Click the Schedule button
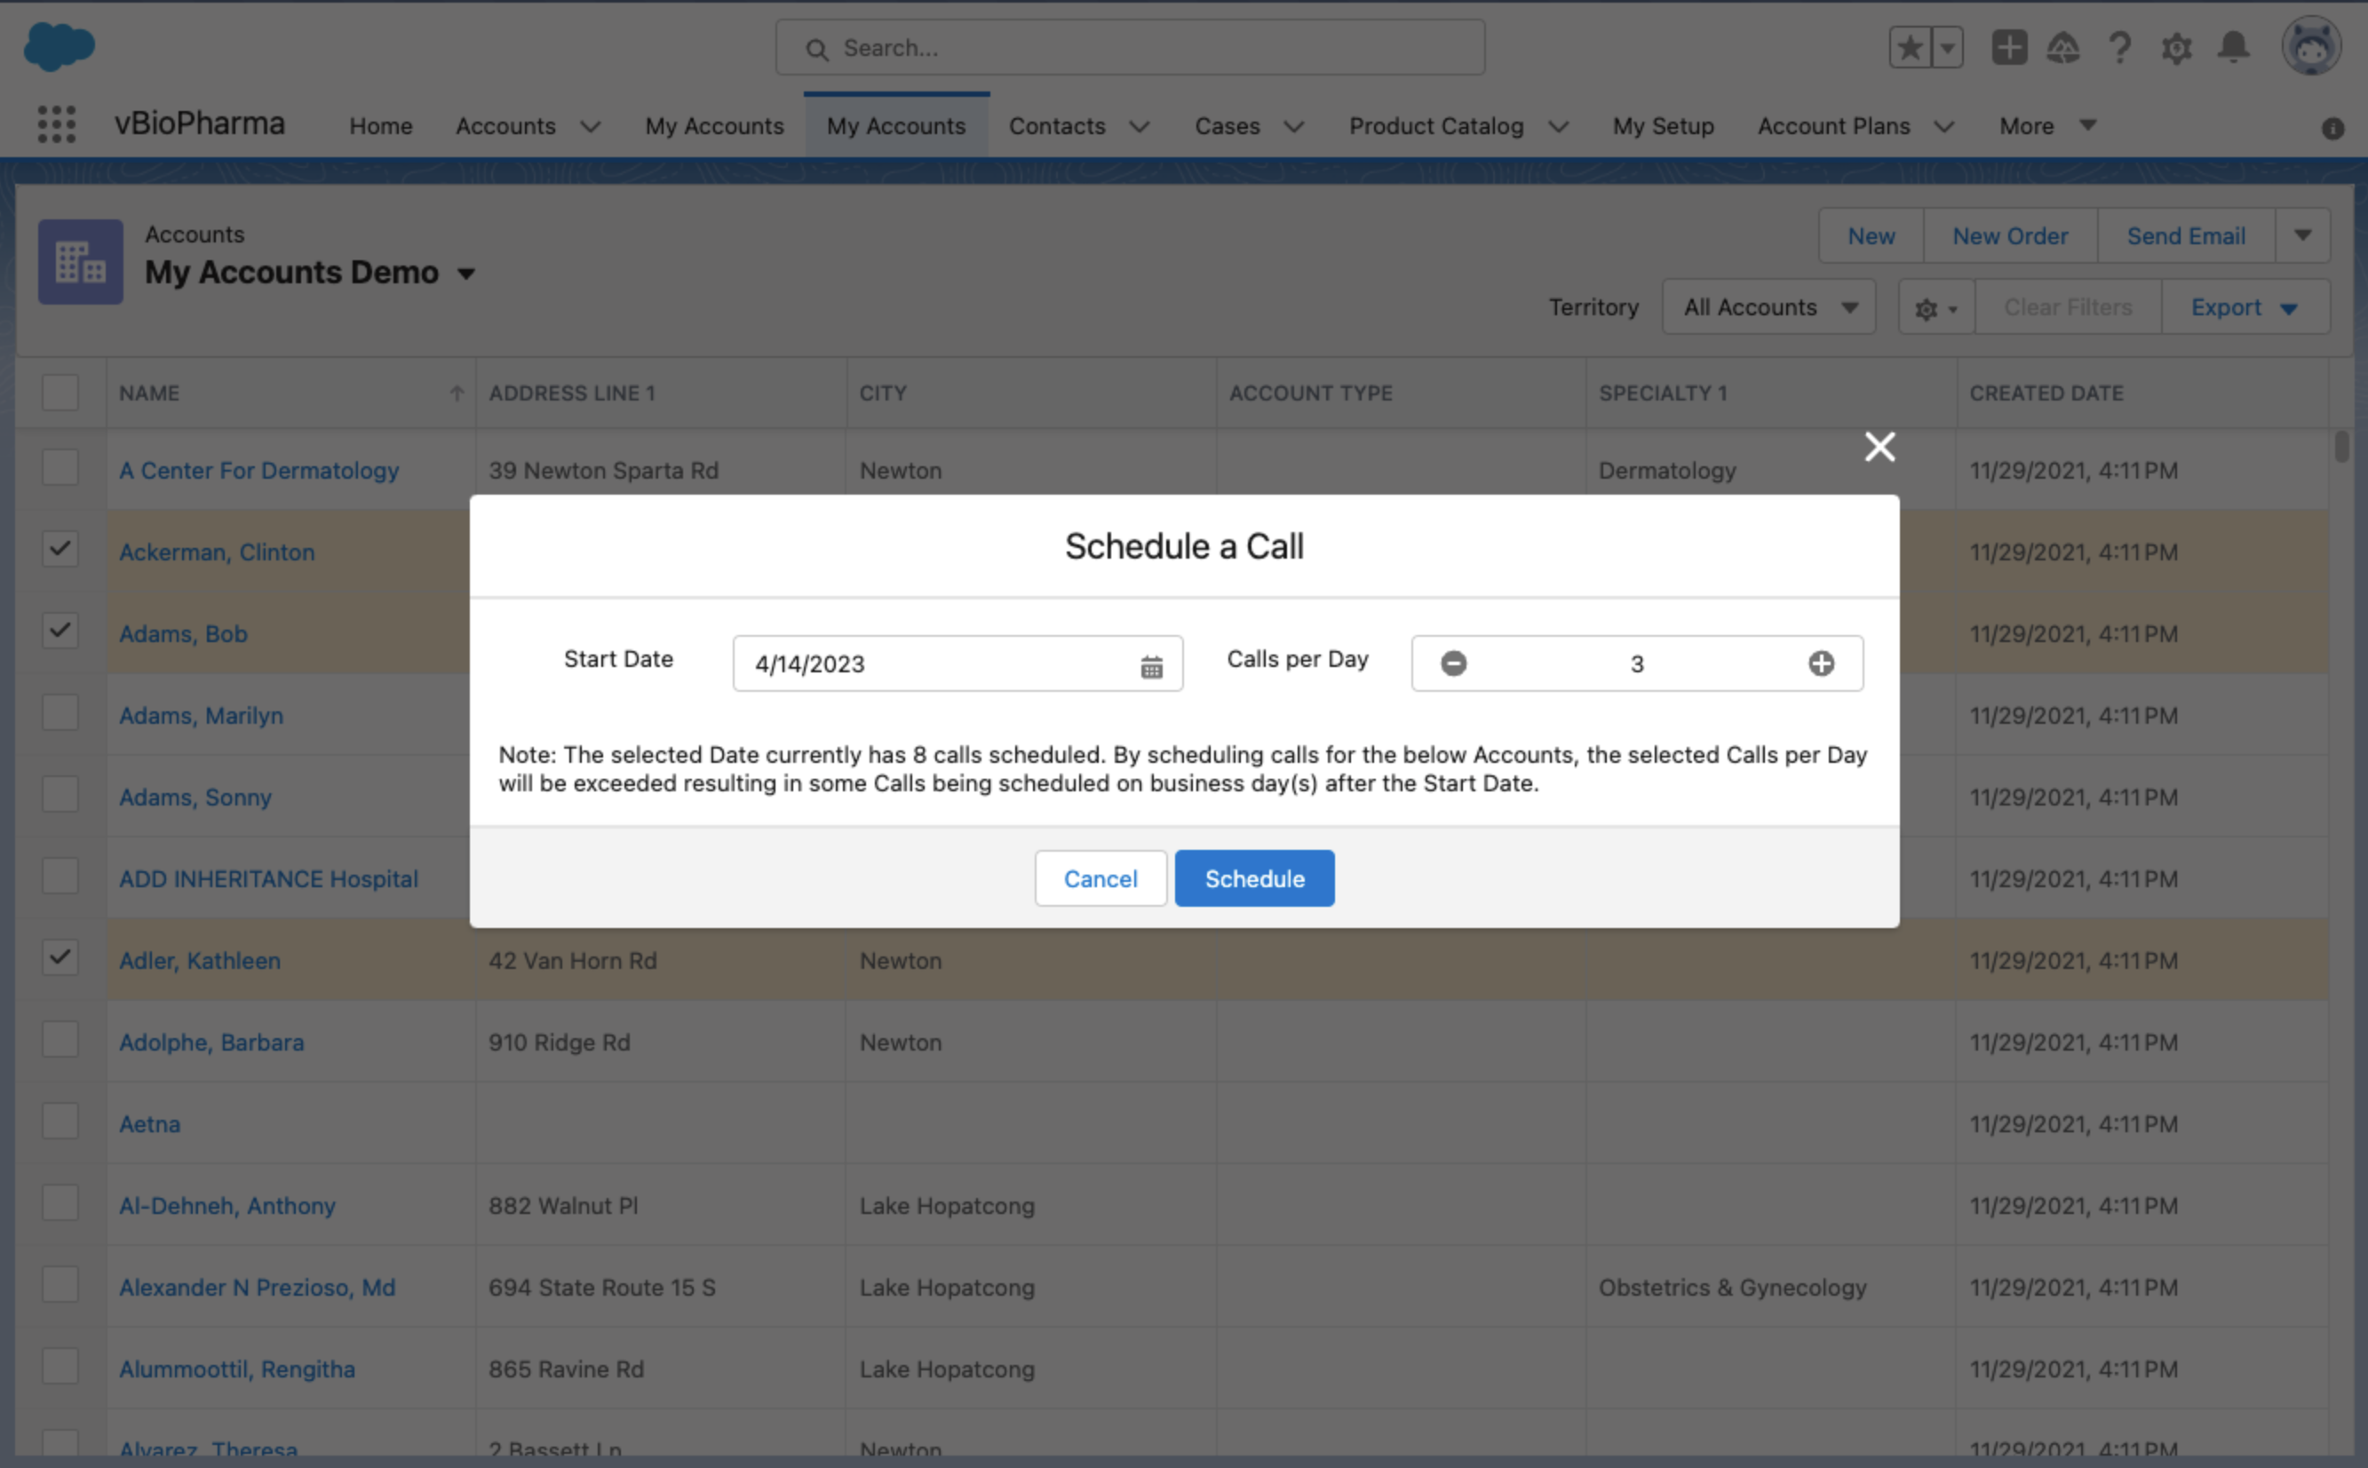2368x1468 pixels. pos(1253,878)
